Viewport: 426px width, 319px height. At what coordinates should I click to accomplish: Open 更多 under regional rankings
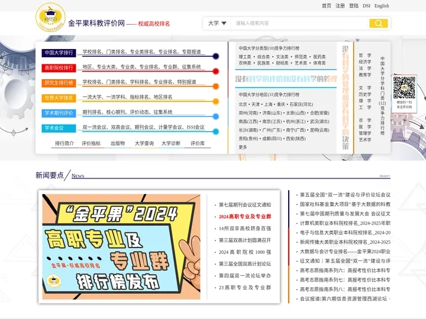pyautogui.click(x=243, y=147)
